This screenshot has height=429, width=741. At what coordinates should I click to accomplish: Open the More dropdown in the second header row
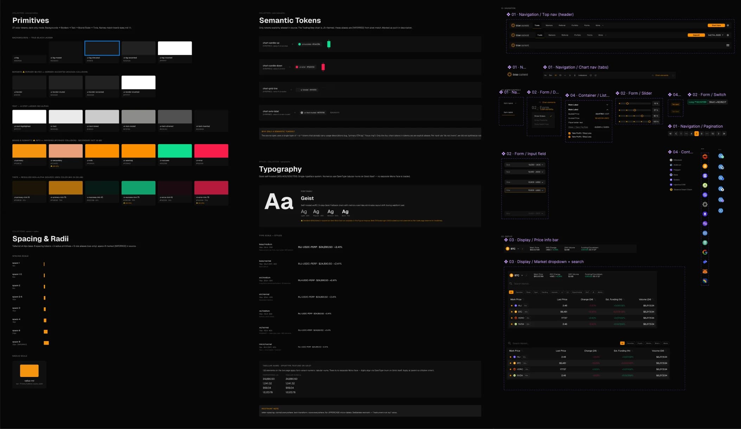tap(602, 35)
